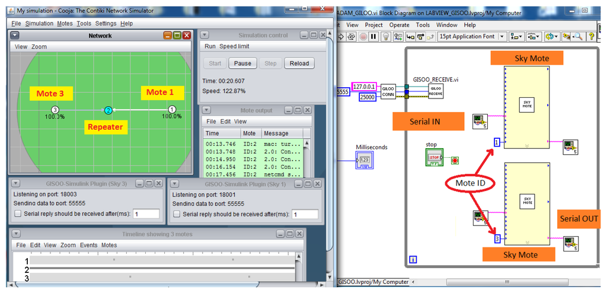The height and width of the screenshot is (296, 607).
Task: Select the stop button terminal in diagram
Action: pyautogui.click(x=435, y=158)
